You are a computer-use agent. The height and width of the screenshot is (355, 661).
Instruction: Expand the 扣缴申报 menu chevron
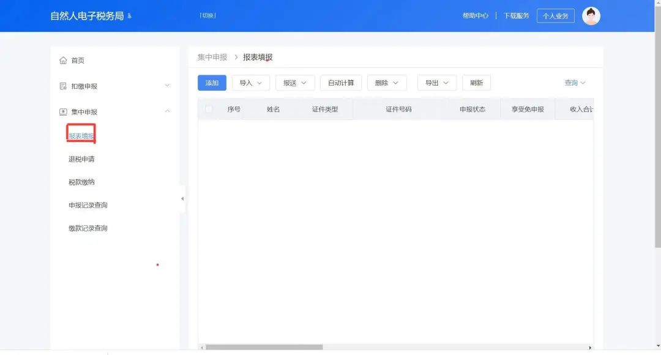click(167, 86)
